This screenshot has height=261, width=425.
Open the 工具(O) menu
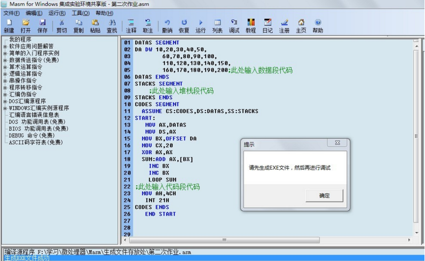81,13
